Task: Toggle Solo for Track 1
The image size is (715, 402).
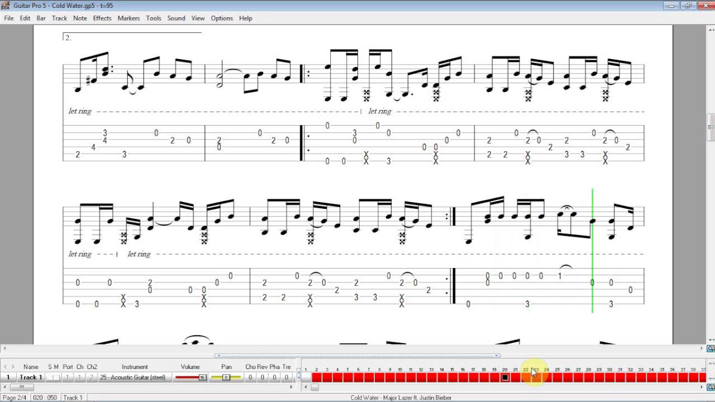Action: click(50, 377)
